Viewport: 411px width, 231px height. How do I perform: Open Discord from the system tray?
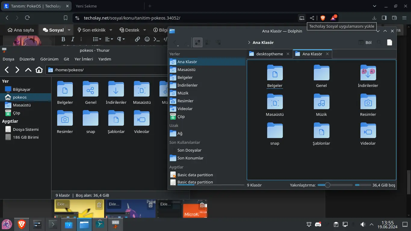click(x=318, y=224)
